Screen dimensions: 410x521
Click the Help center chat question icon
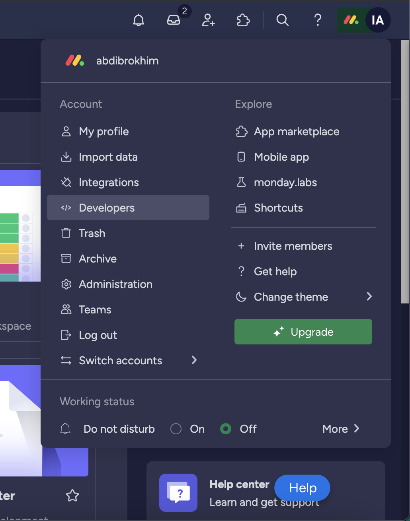coord(178,493)
